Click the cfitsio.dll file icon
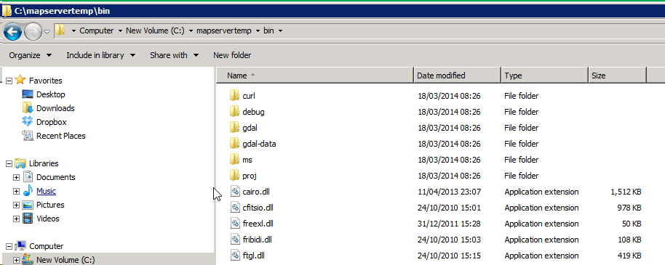Screen dimensions: 665x265 tap(236, 208)
